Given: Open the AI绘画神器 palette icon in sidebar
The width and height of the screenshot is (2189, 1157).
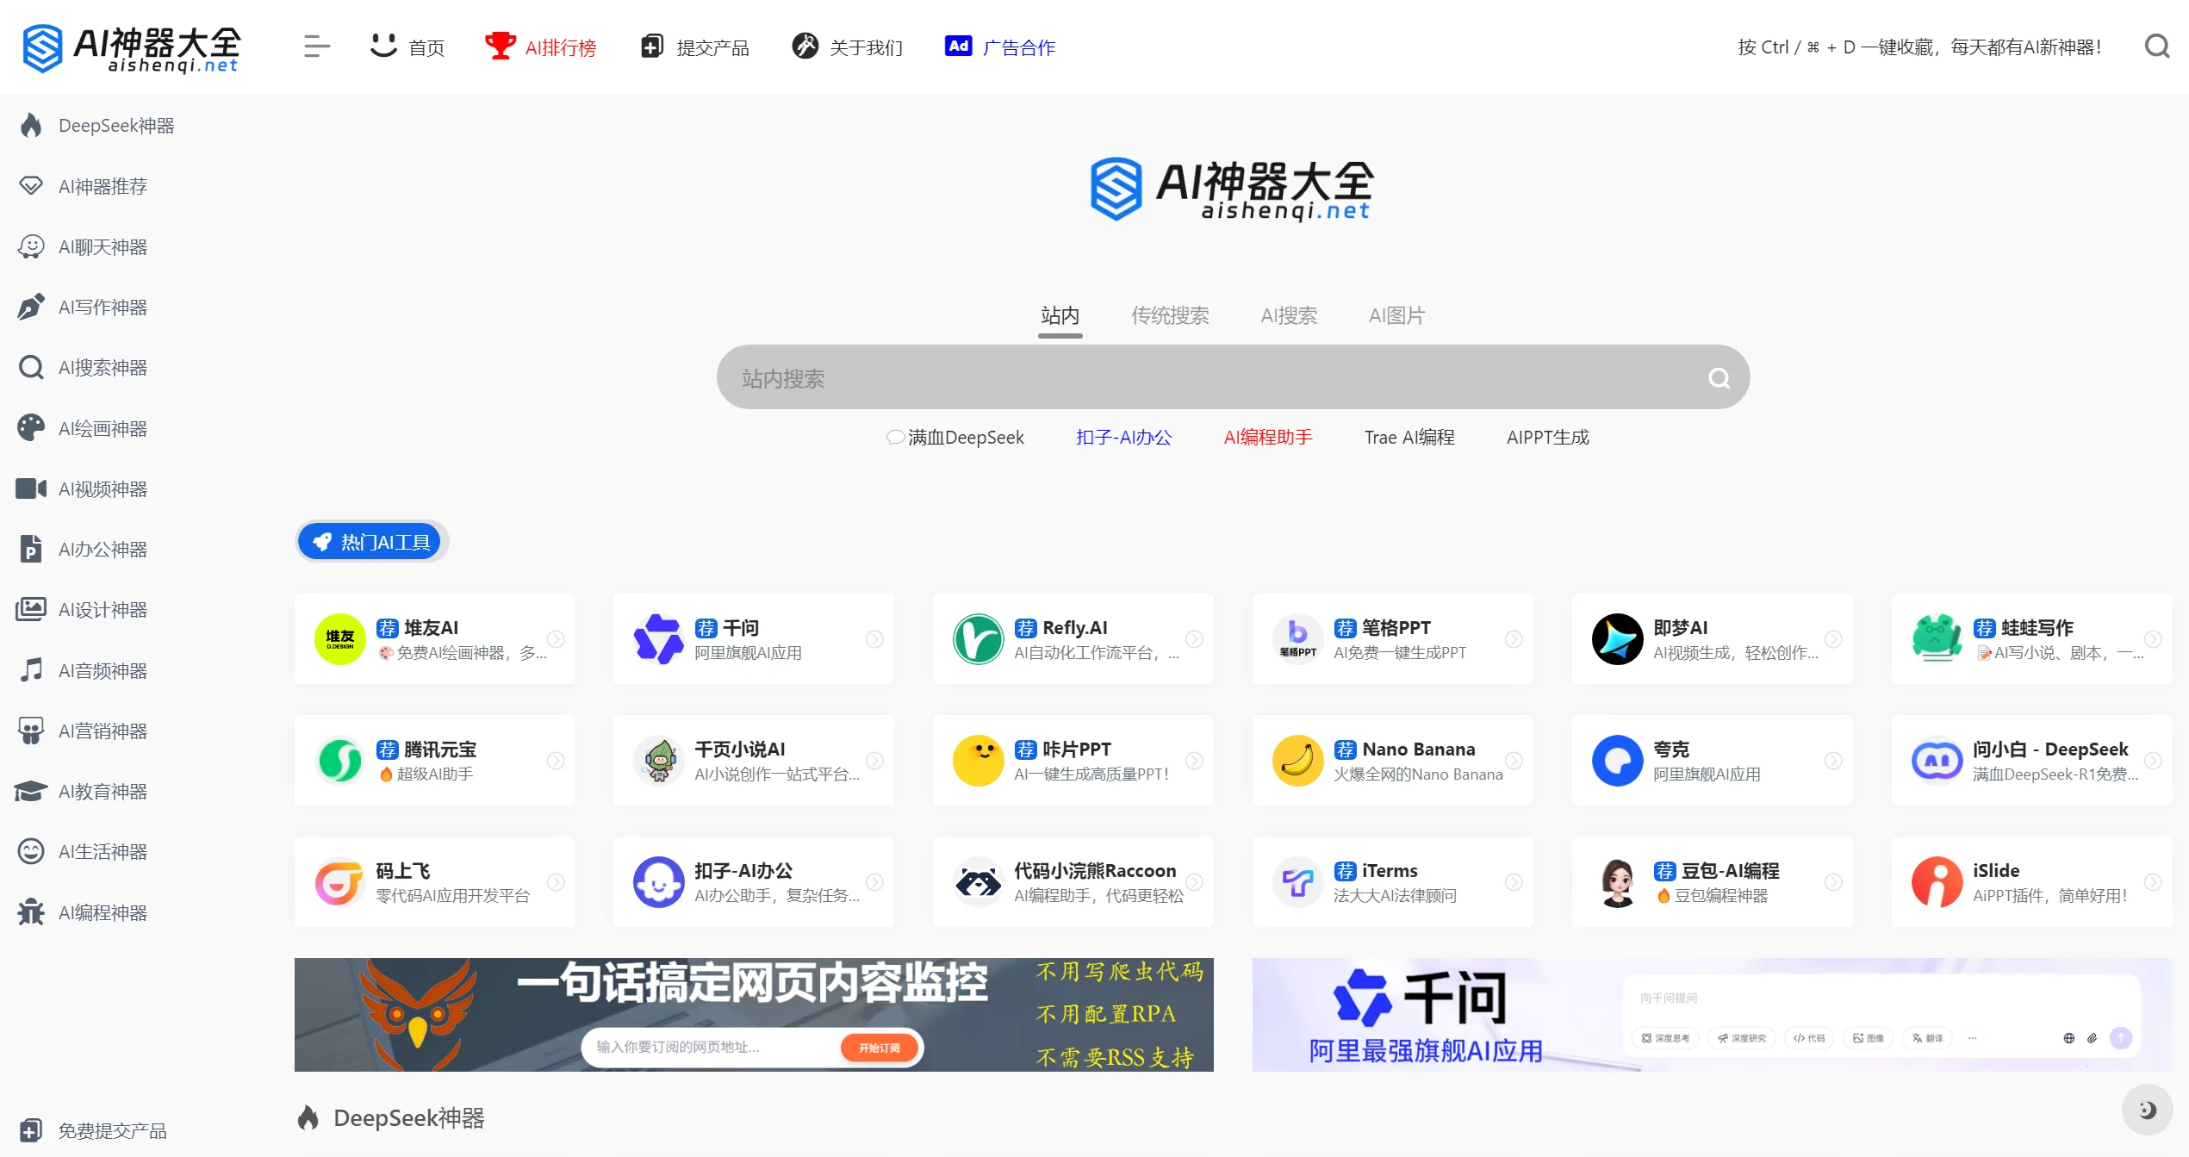Looking at the screenshot, I should click(31, 427).
